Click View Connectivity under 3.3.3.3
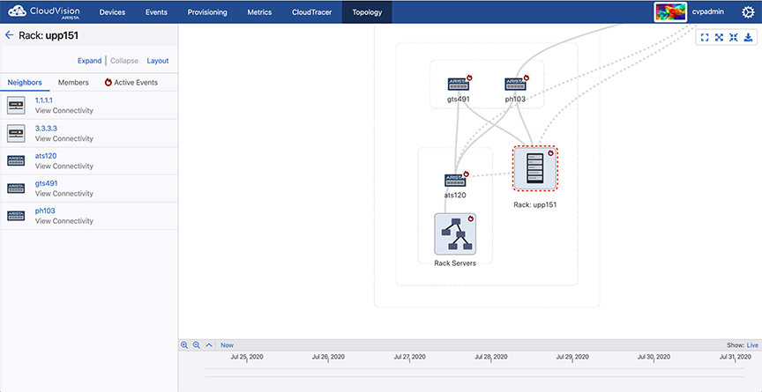The height and width of the screenshot is (392, 762). pyautogui.click(x=64, y=138)
